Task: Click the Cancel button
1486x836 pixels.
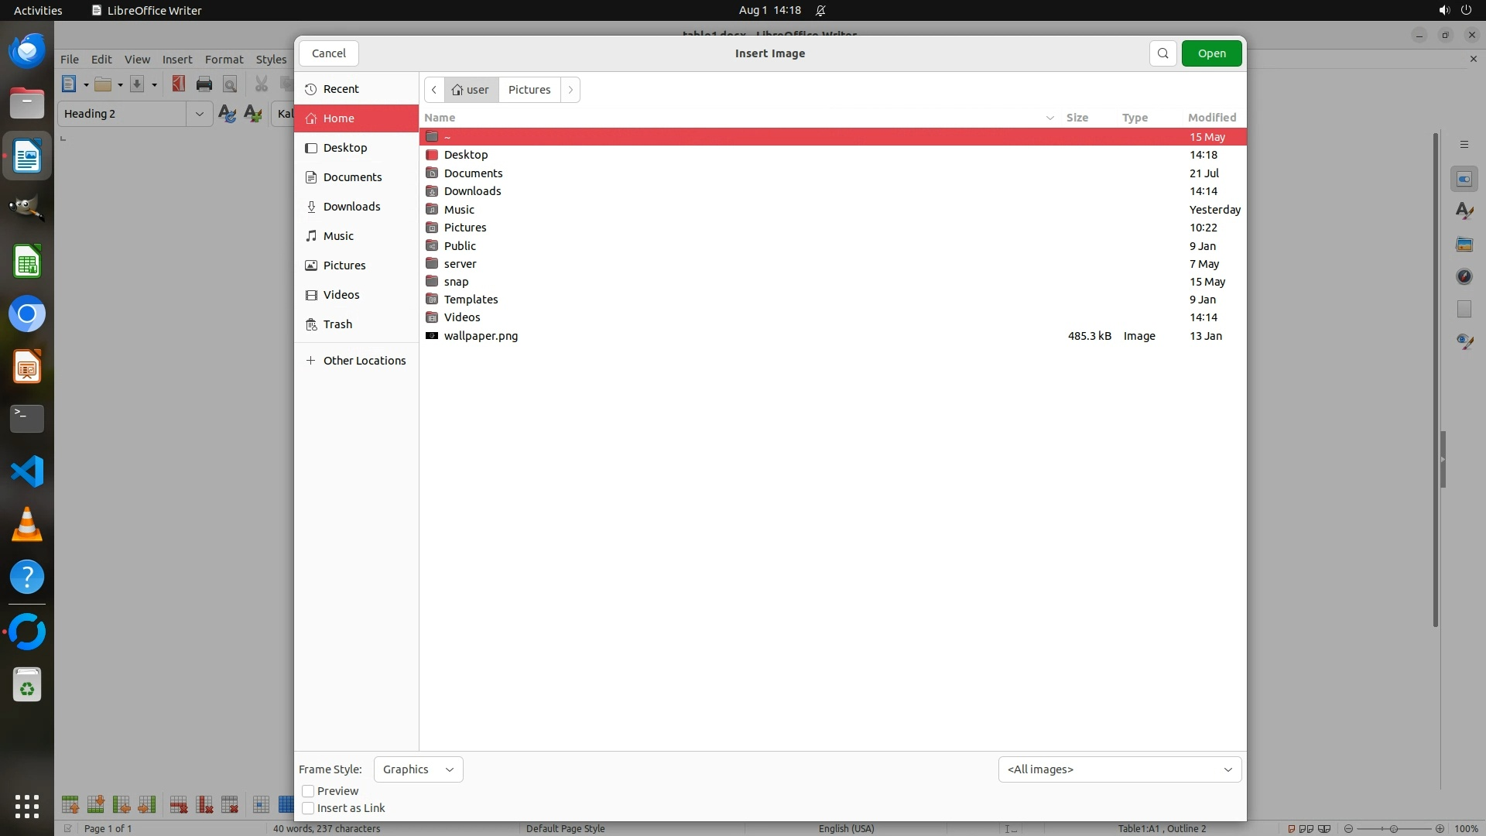Action: pyautogui.click(x=328, y=53)
